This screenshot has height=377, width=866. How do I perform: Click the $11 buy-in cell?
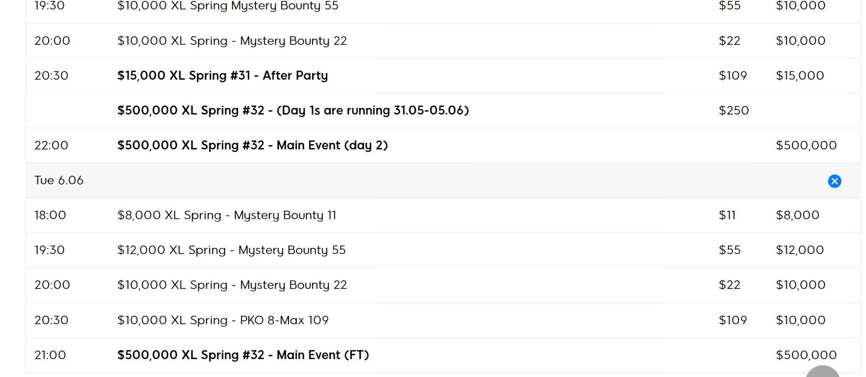point(727,215)
